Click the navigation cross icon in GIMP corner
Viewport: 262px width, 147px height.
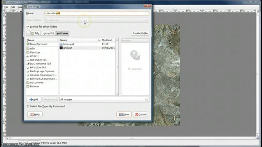coord(258,138)
